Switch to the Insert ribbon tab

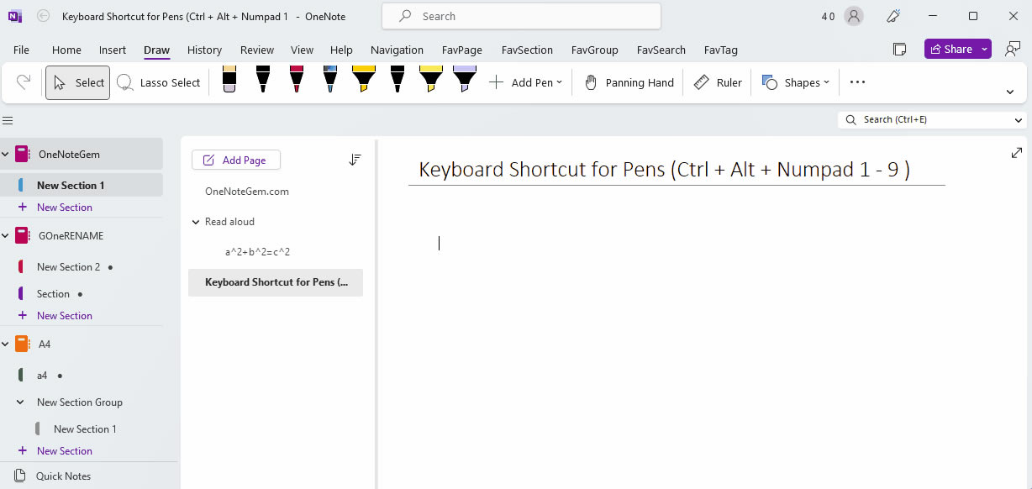[x=112, y=50]
